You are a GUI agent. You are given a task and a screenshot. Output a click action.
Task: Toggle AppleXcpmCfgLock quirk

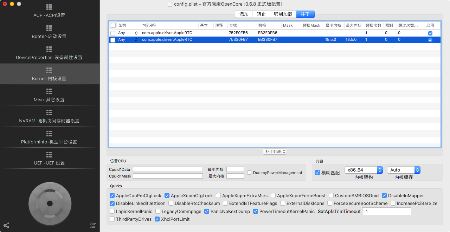click(167, 195)
